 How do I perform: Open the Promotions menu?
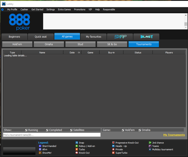[x=79, y=9]
